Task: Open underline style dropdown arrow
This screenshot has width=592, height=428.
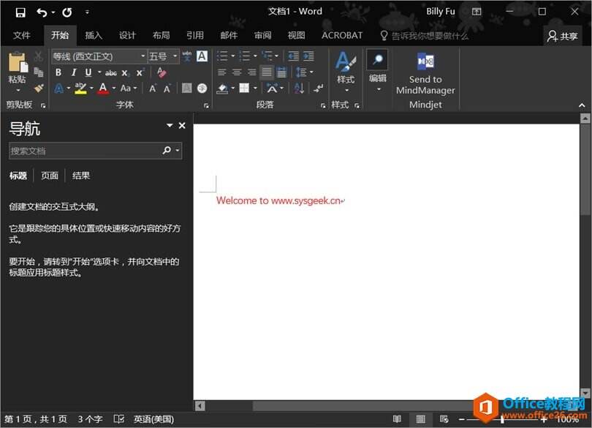Action: pos(99,72)
